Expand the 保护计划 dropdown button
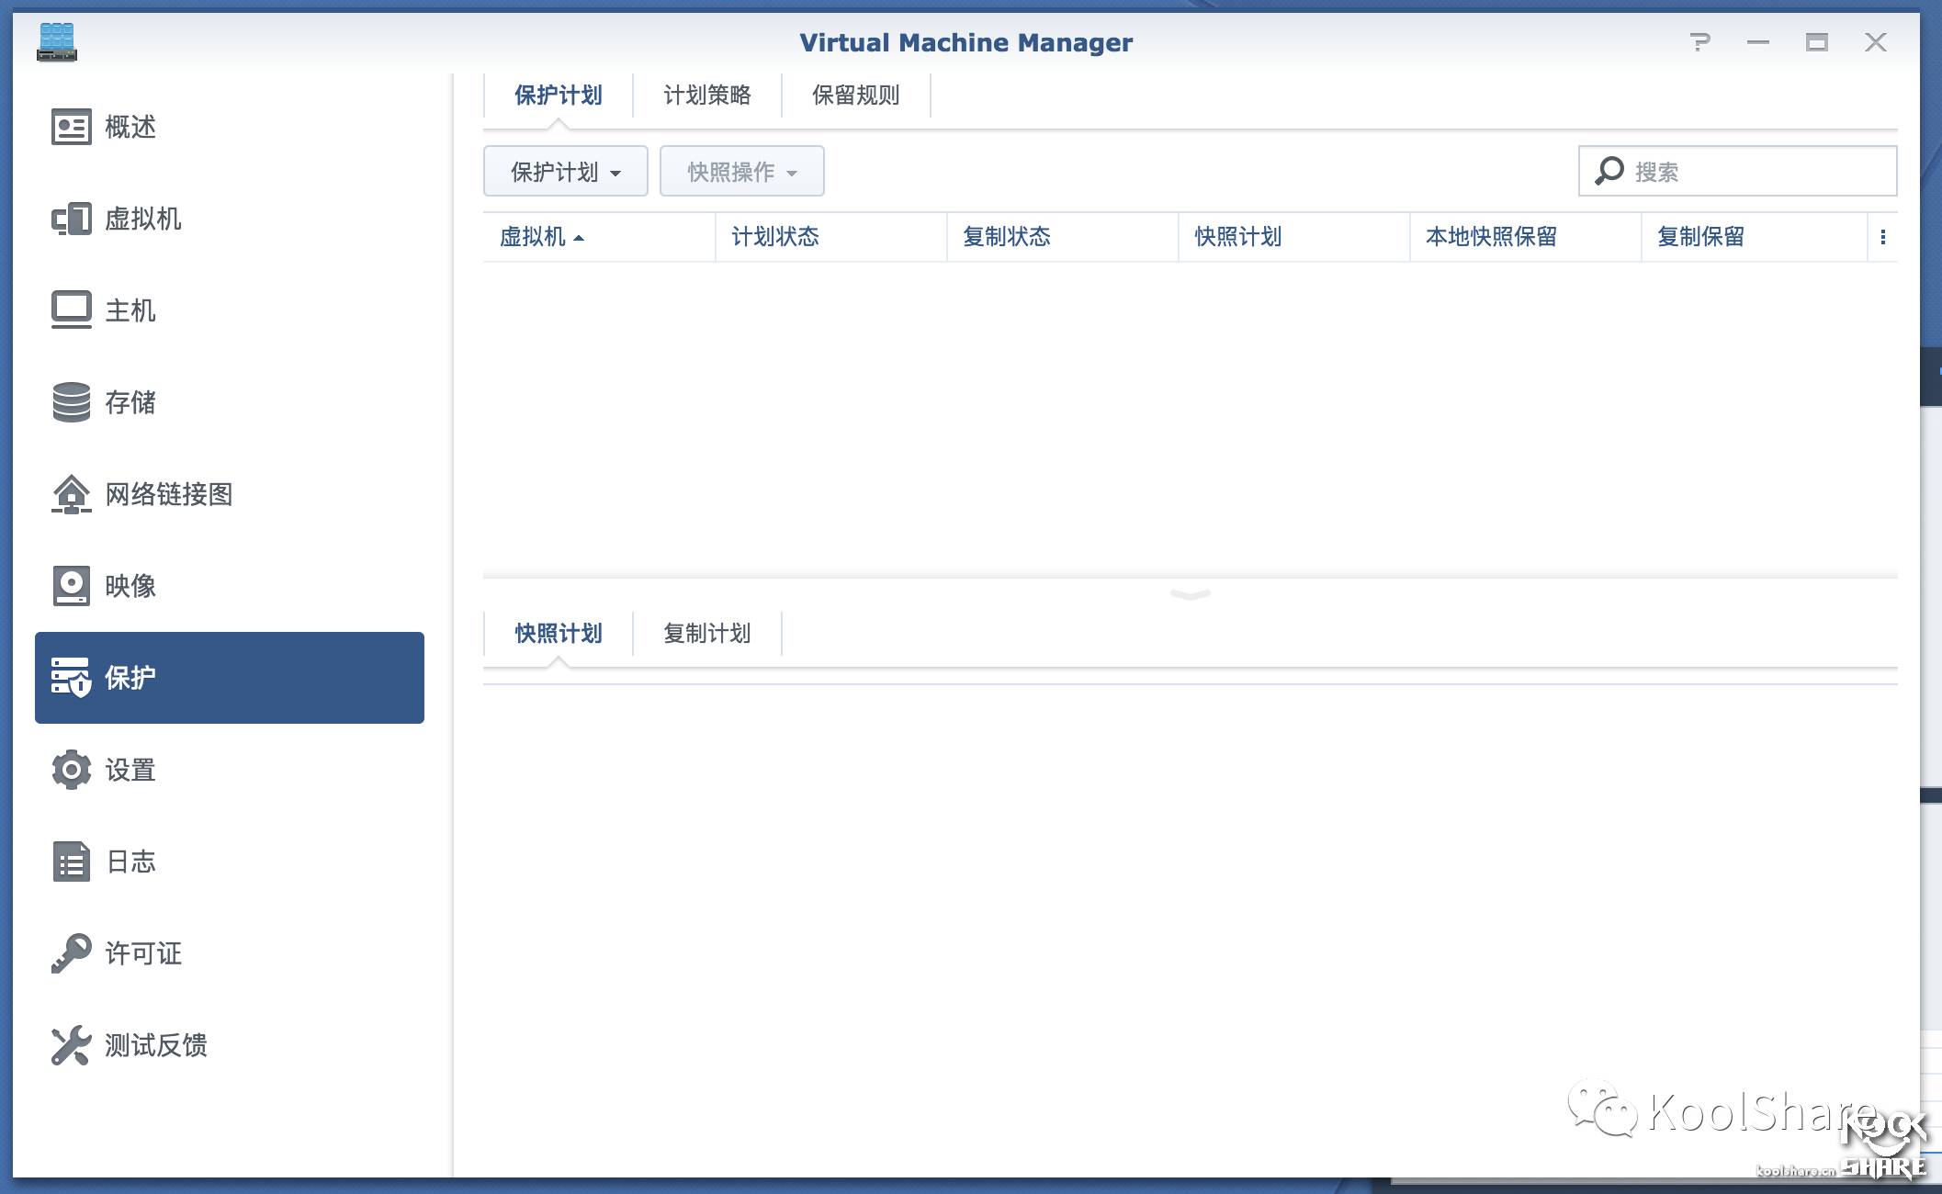This screenshot has height=1194, width=1942. tap(565, 172)
